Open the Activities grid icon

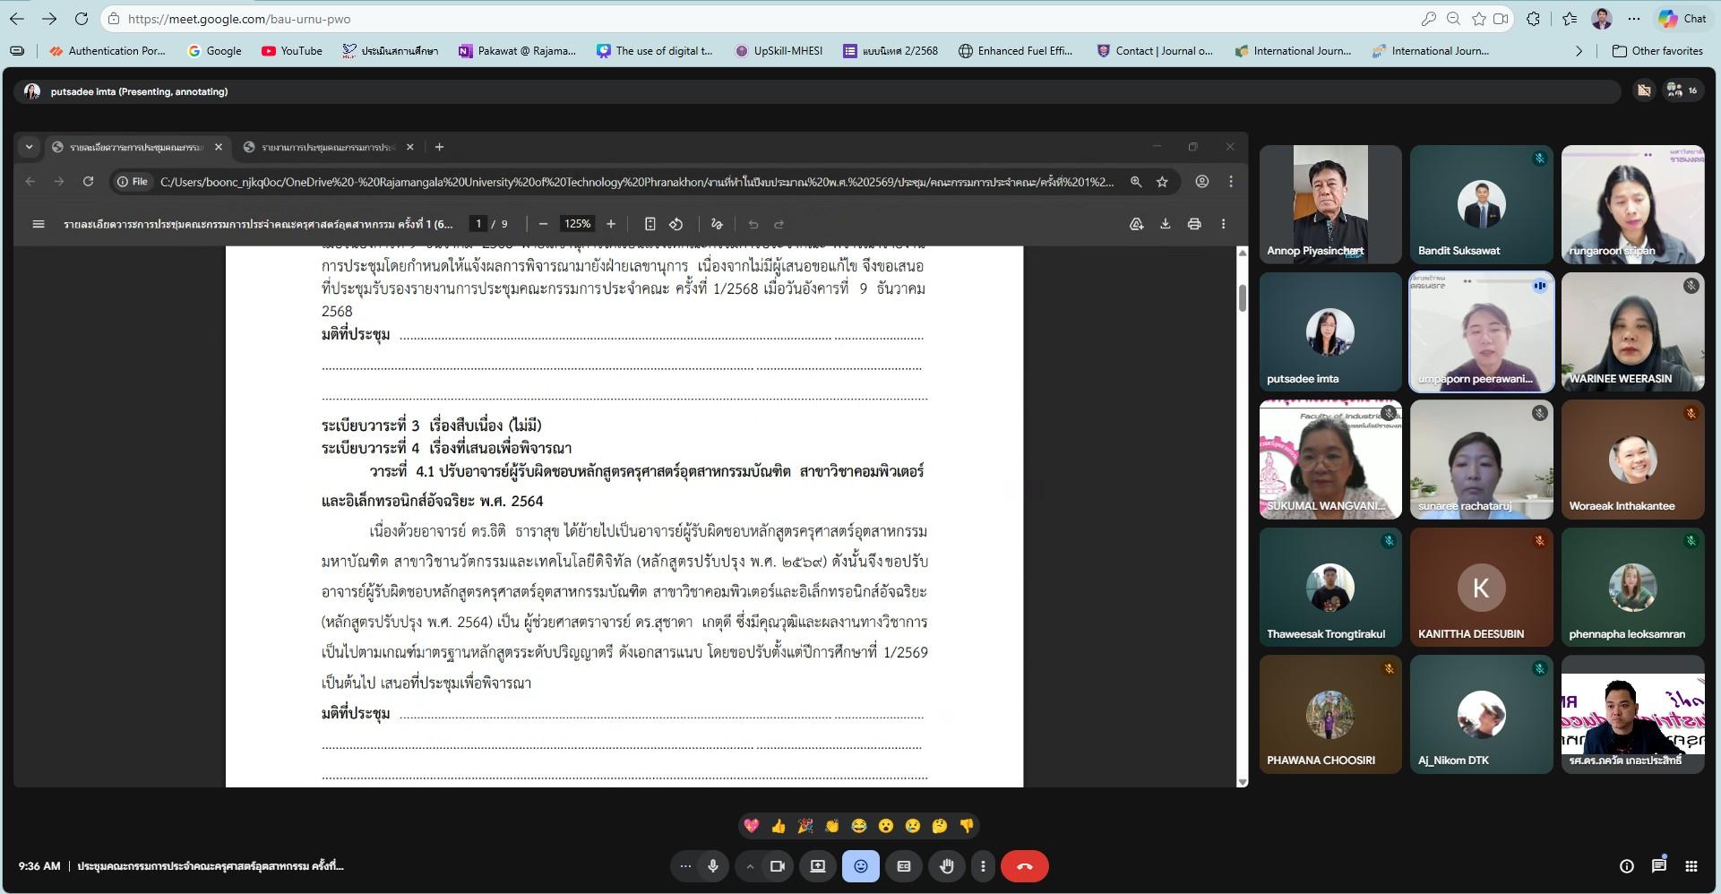click(1691, 866)
